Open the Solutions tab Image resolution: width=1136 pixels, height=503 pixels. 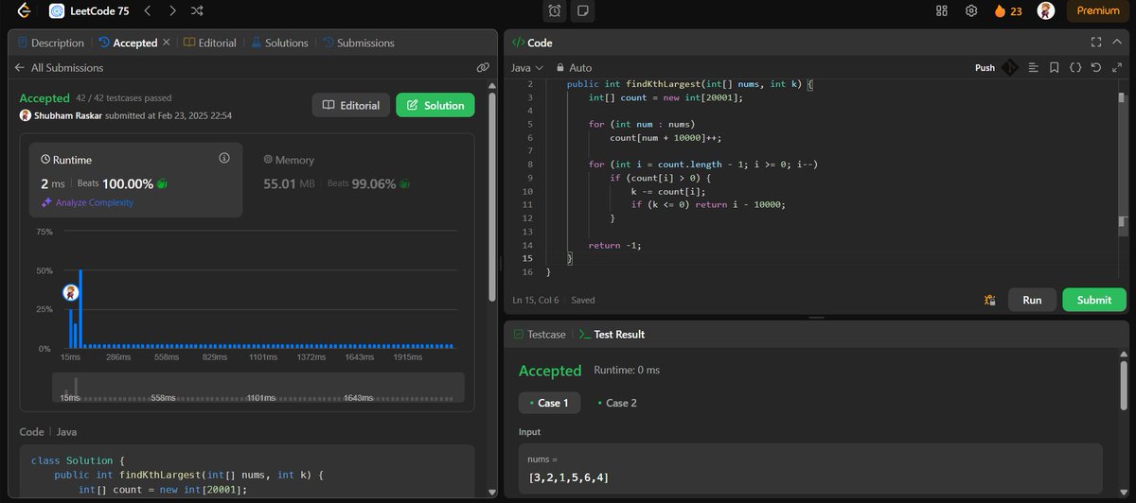279,43
